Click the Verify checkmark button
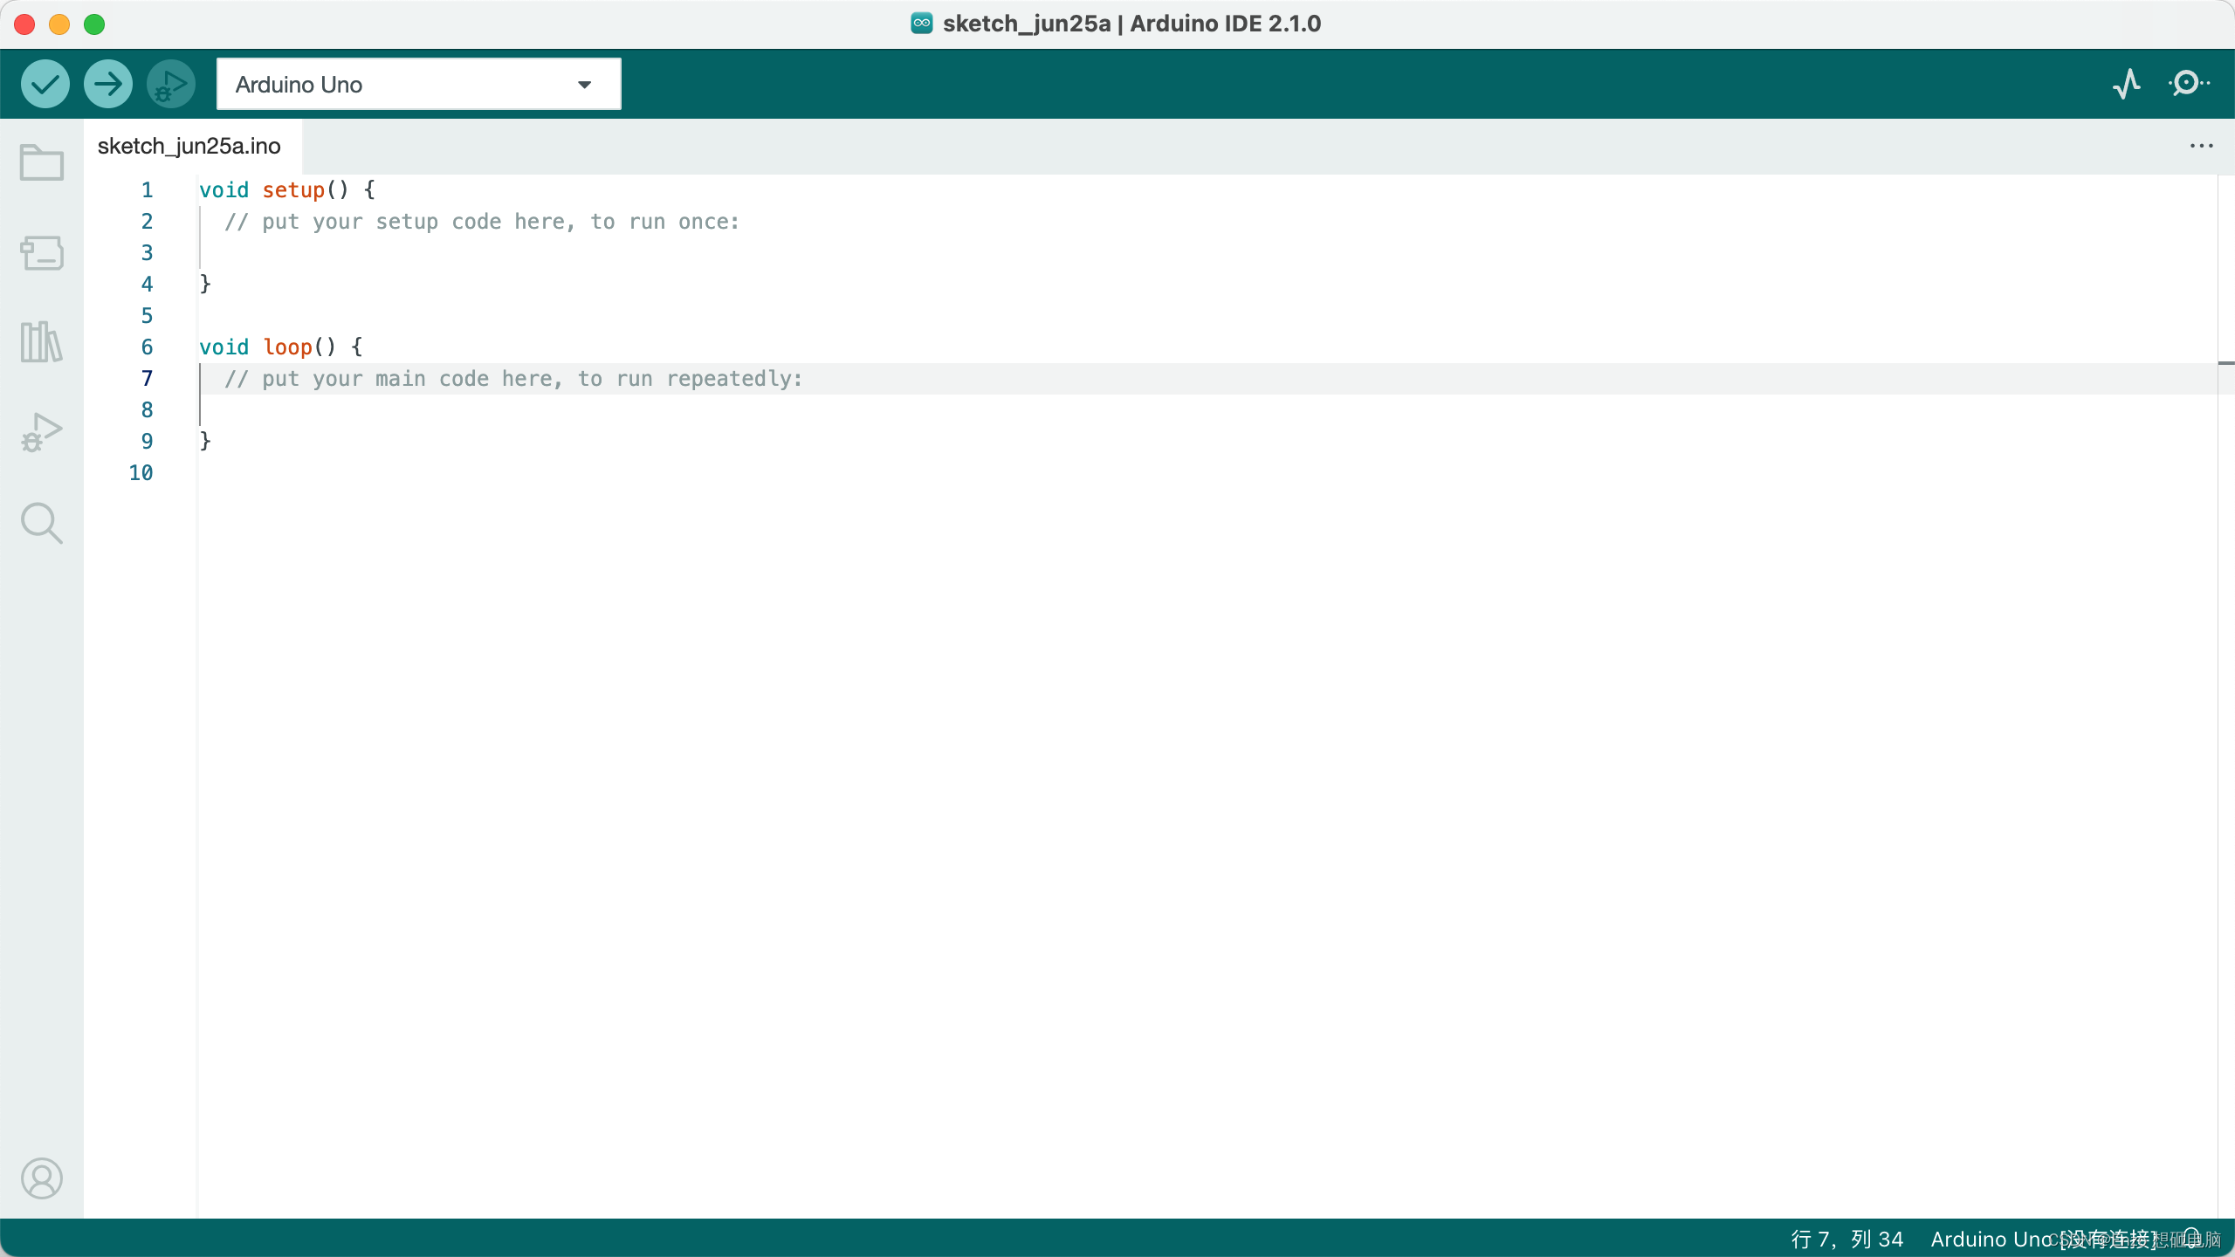Image resolution: width=2235 pixels, height=1257 pixels. pyautogui.click(x=45, y=85)
